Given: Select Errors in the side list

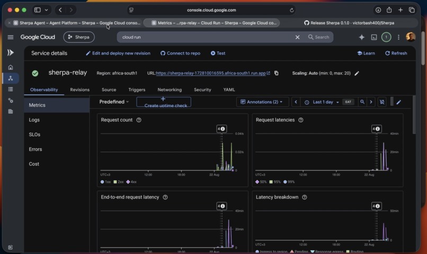Looking at the screenshot, I should (57, 149).
